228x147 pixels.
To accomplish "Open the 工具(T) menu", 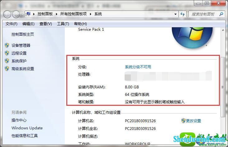I will (x=63, y=24).
